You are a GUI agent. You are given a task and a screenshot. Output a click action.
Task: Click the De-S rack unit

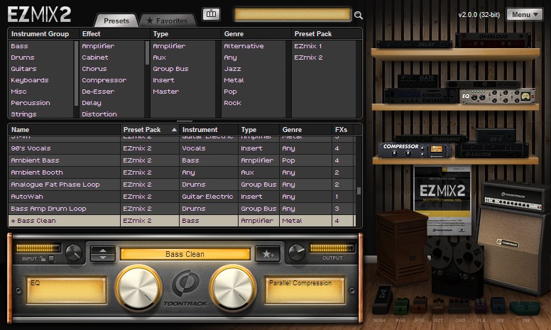click(x=496, y=136)
